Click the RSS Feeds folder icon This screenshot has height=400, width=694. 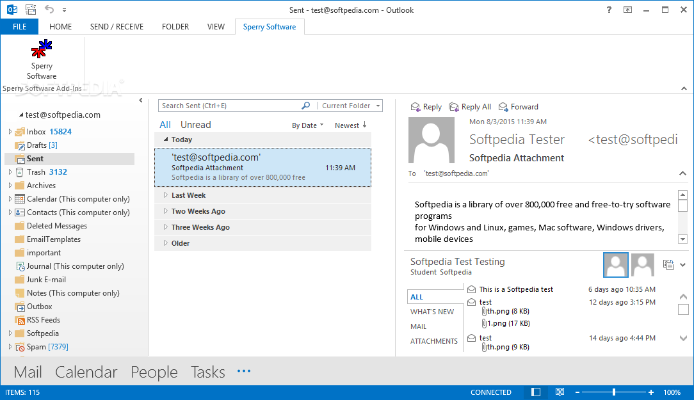point(19,320)
